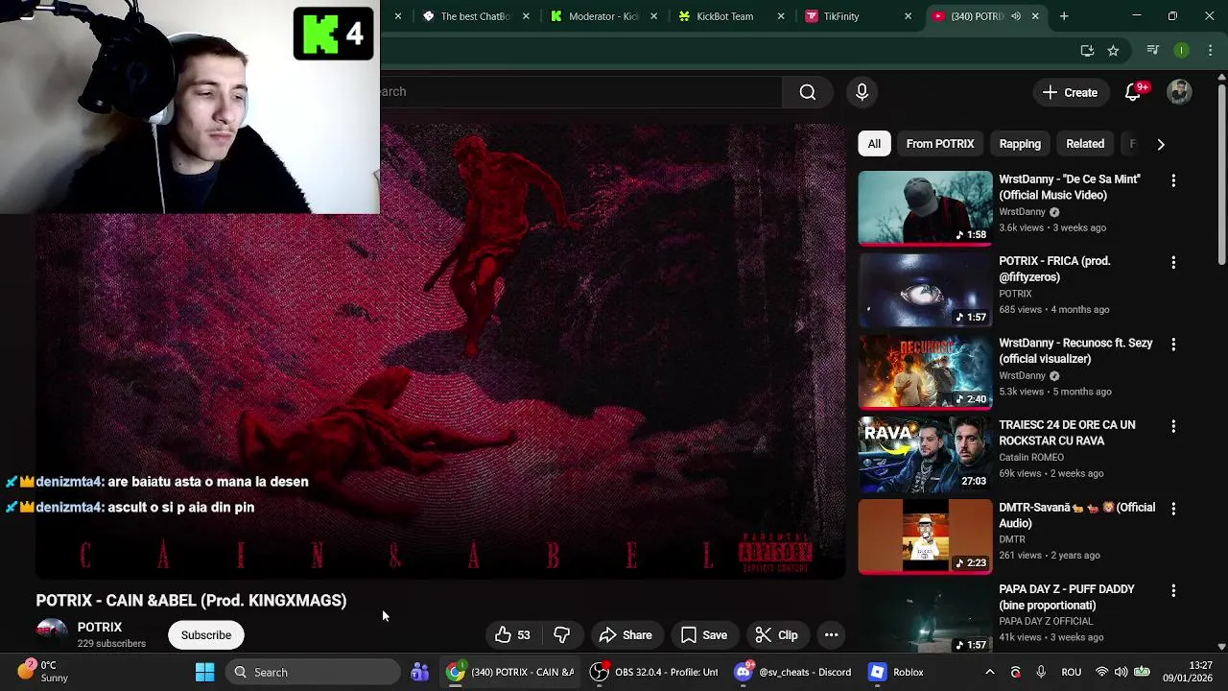Image resolution: width=1228 pixels, height=691 pixels.
Task: Open the POTRIX channel avatar
Action: [x=52, y=634]
